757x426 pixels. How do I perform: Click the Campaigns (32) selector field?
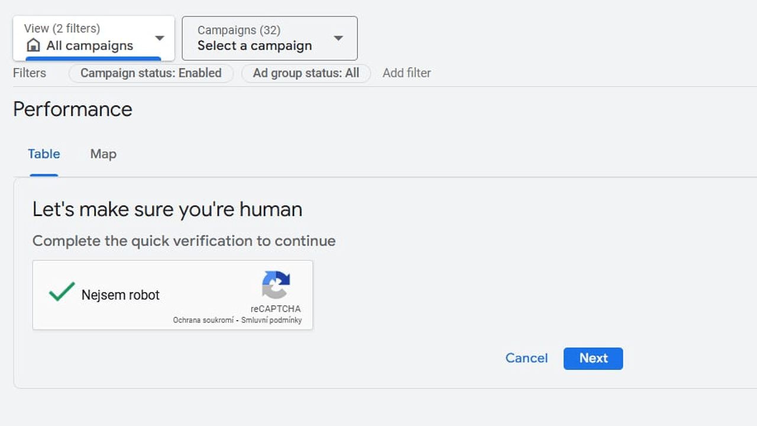click(269, 38)
